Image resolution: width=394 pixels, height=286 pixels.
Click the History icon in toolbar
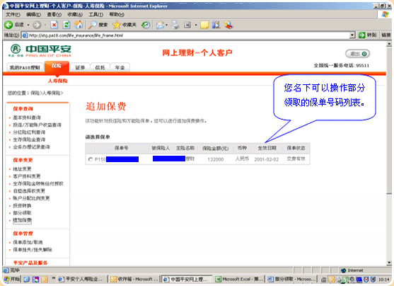click(x=146, y=25)
